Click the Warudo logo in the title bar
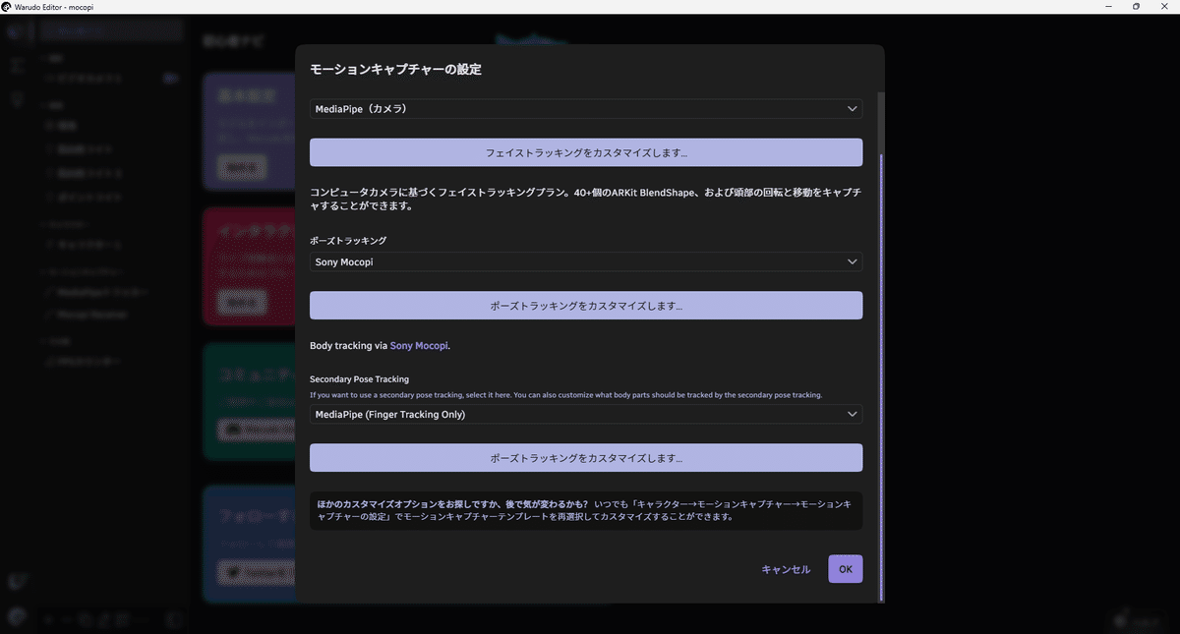Image resolution: width=1180 pixels, height=634 pixels. point(8,6)
